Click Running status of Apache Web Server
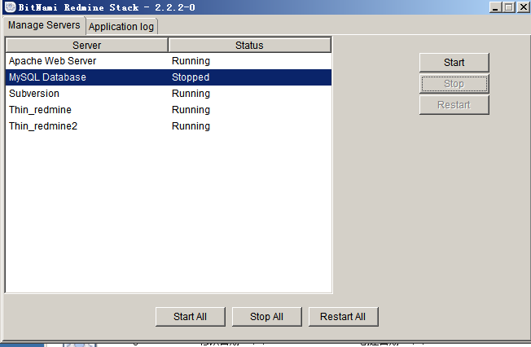Image resolution: width=531 pixels, height=347 pixels. (191, 61)
